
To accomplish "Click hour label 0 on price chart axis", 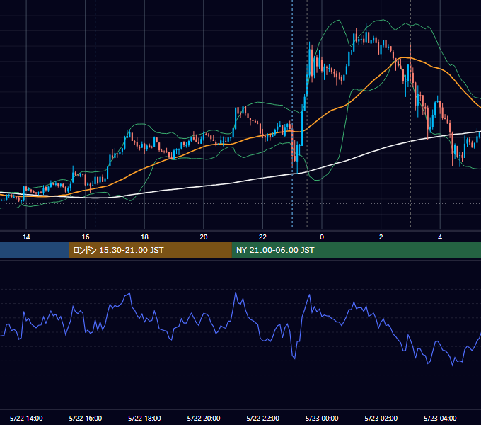I will pos(322,237).
